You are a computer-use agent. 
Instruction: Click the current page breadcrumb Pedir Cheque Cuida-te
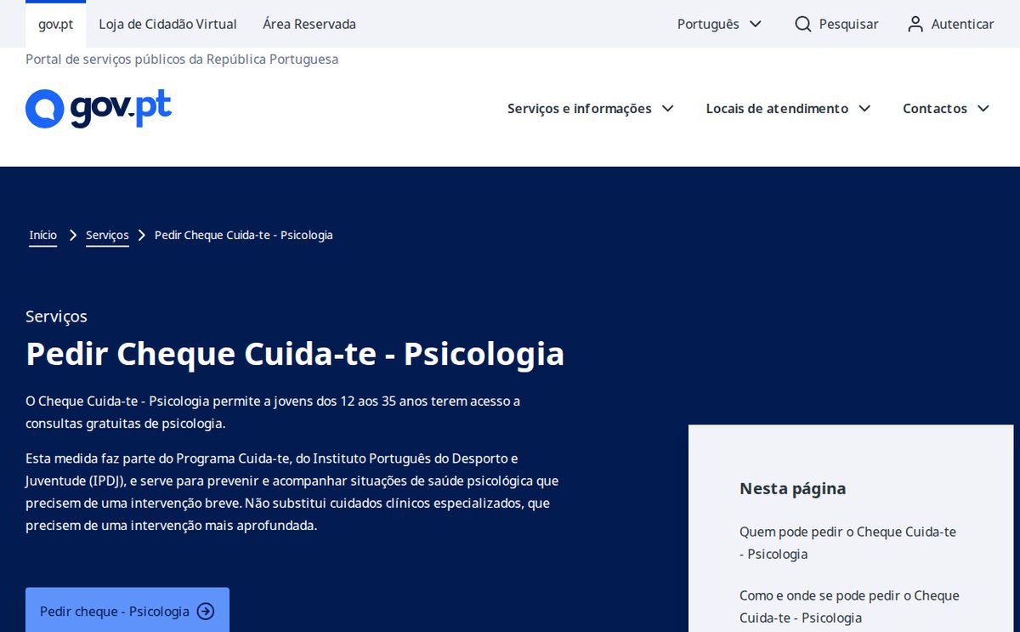(x=244, y=235)
